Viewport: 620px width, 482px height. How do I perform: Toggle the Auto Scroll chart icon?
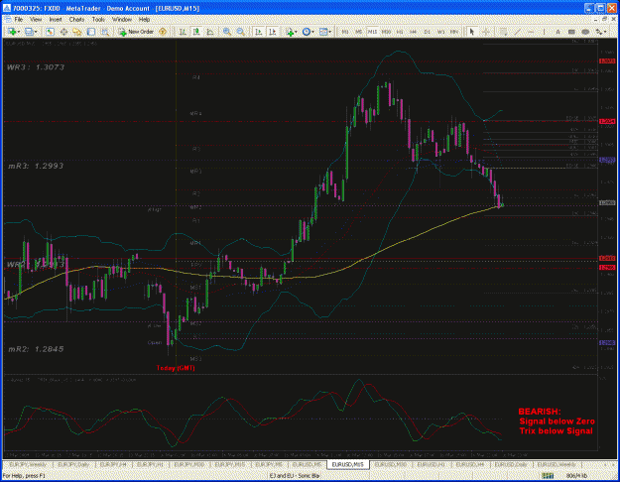(259, 32)
